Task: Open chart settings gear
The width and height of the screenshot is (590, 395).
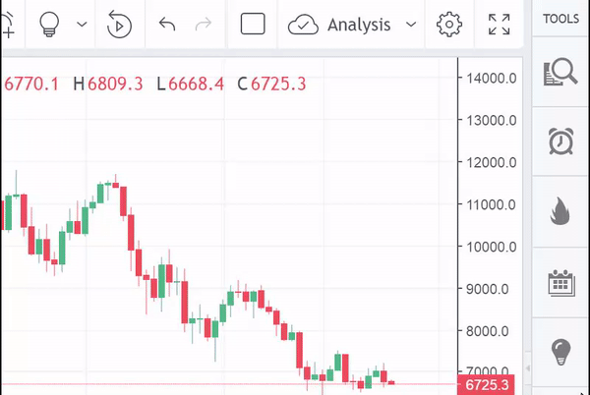Action: (449, 25)
